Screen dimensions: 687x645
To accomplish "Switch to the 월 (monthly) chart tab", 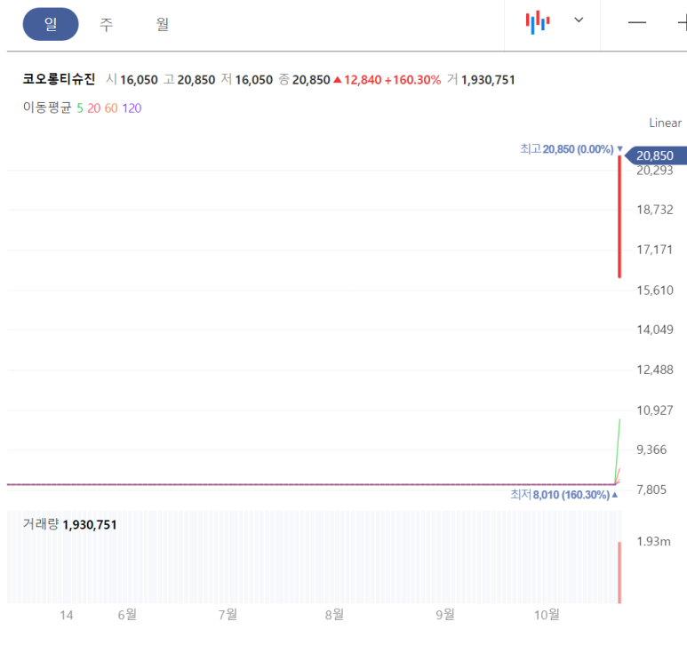I will click(163, 24).
